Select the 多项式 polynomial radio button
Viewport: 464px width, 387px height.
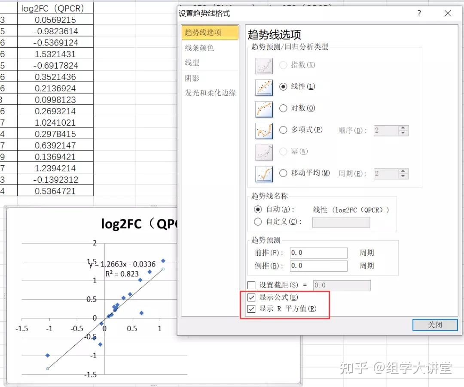[x=283, y=130]
